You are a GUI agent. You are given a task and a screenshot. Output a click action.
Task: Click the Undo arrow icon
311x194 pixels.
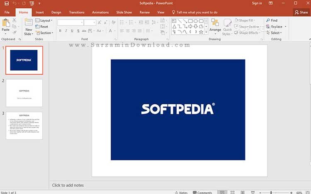pos(15,3)
